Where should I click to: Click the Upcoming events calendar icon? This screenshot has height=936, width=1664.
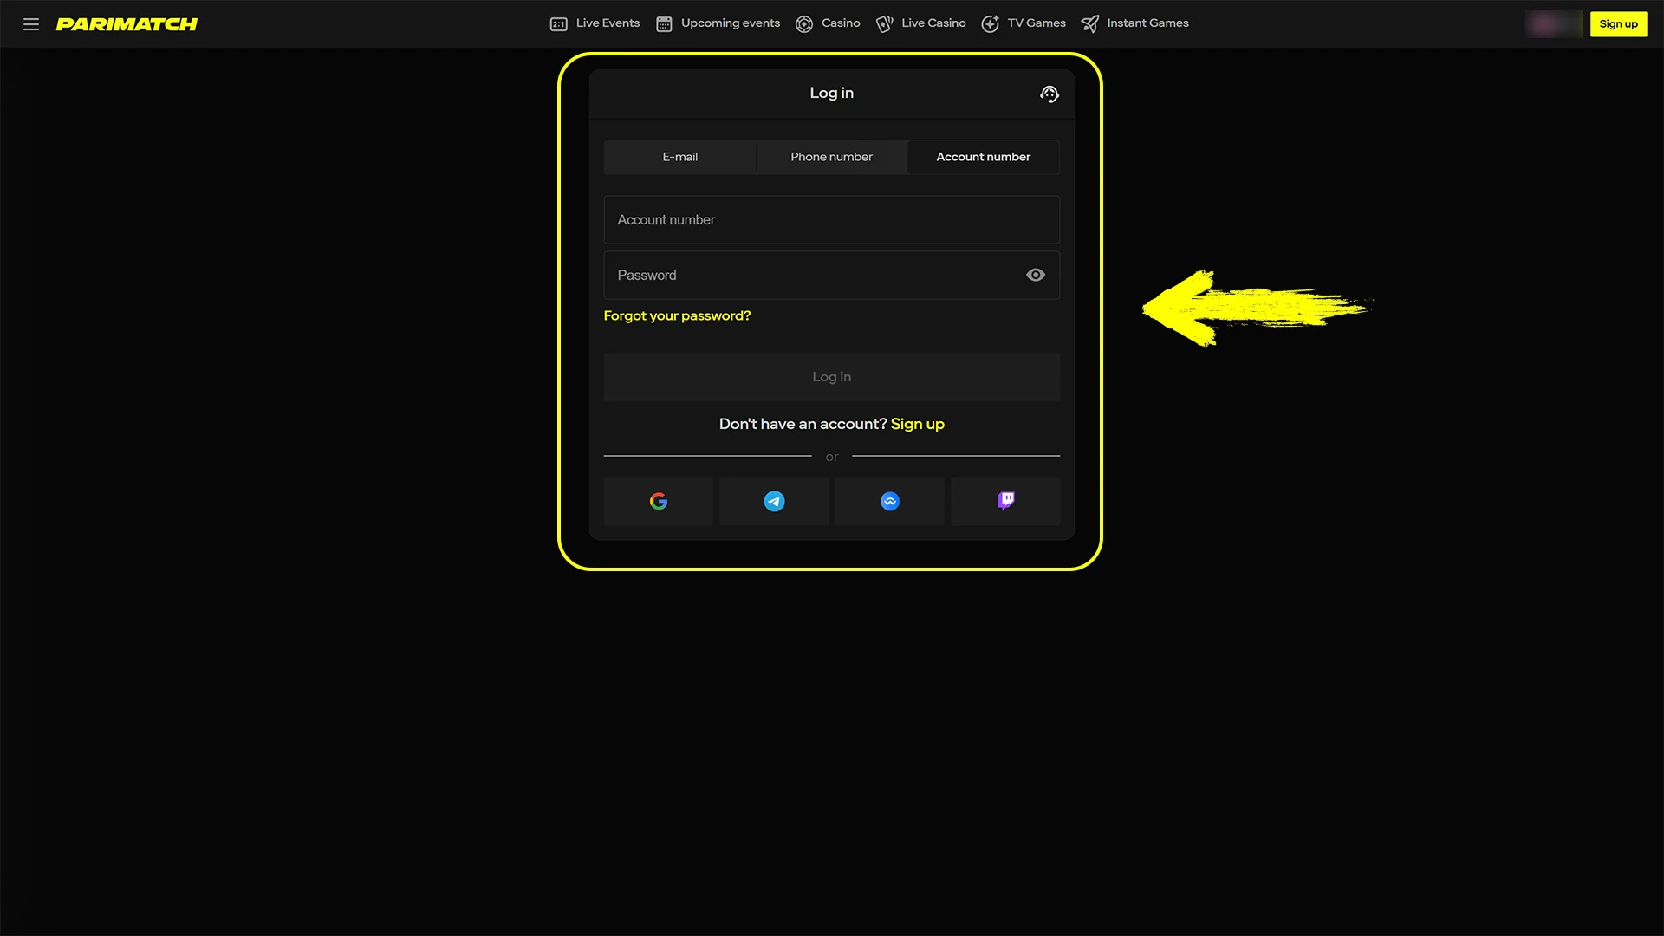(664, 23)
